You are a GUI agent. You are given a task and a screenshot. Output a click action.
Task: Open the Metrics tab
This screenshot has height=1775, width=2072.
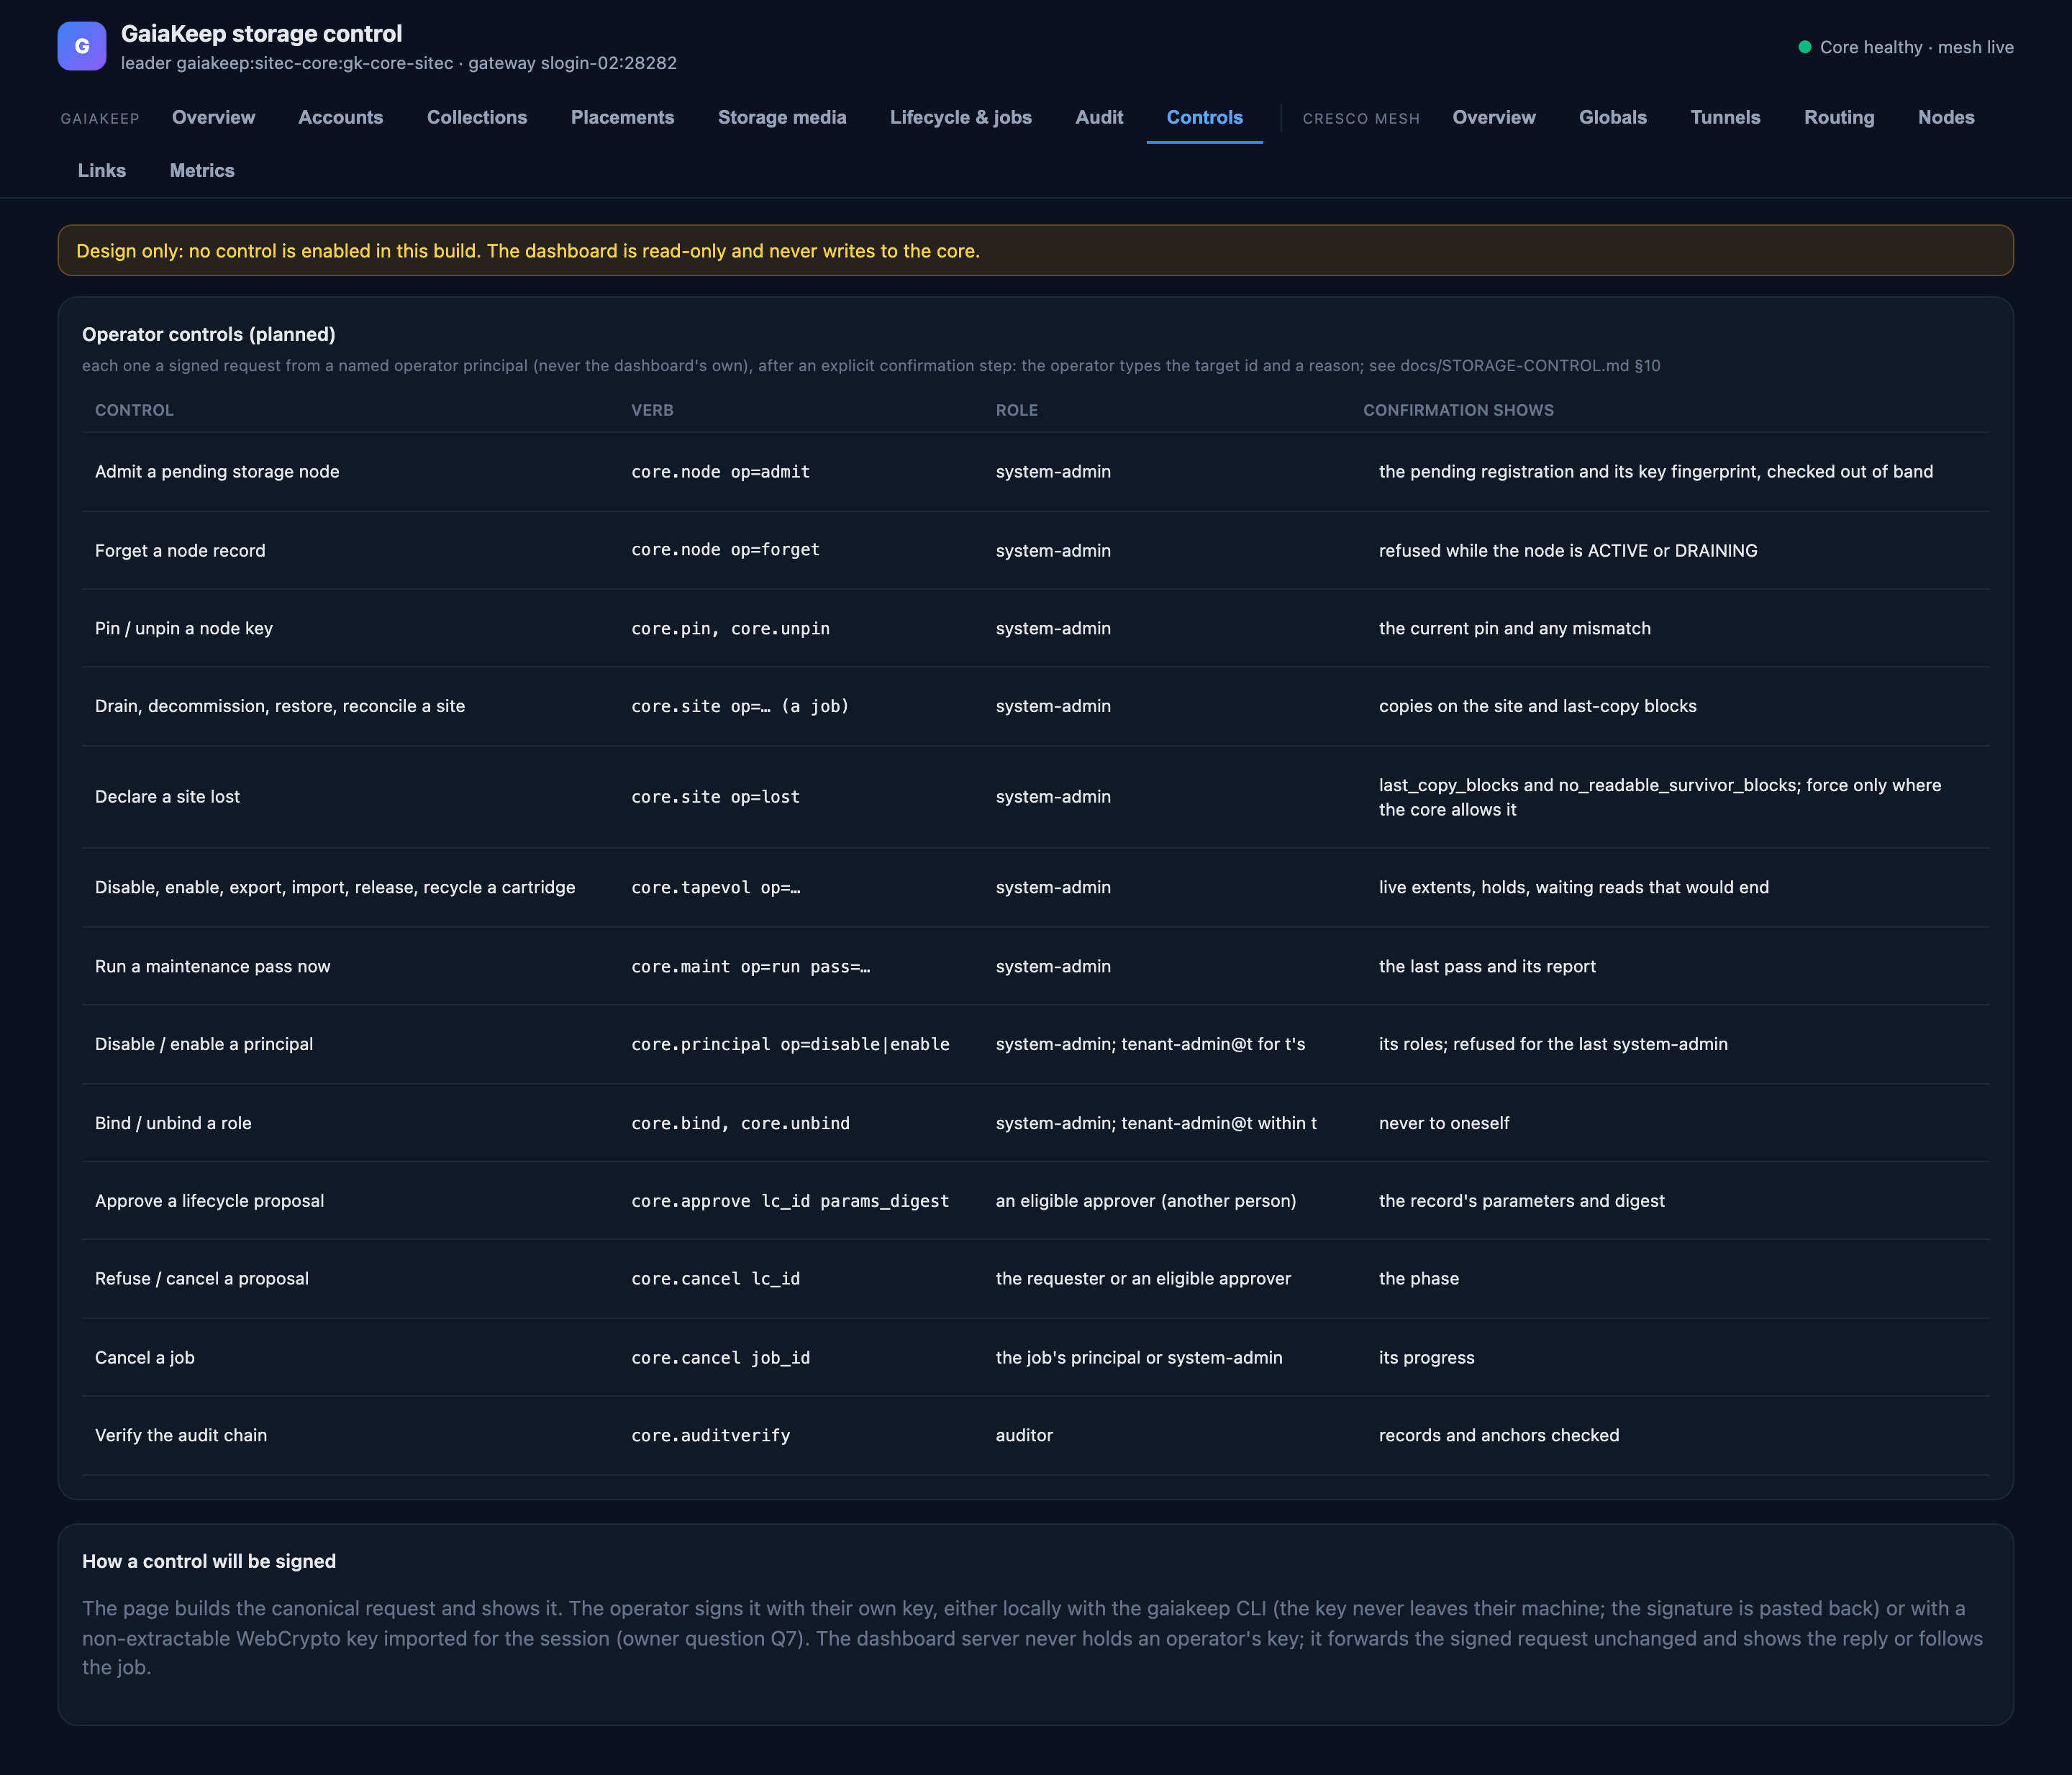point(202,170)
